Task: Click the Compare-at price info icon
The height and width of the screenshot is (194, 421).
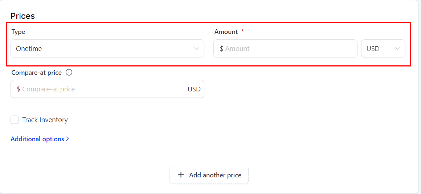Action: pyautogui.click(x=69, y=72)
